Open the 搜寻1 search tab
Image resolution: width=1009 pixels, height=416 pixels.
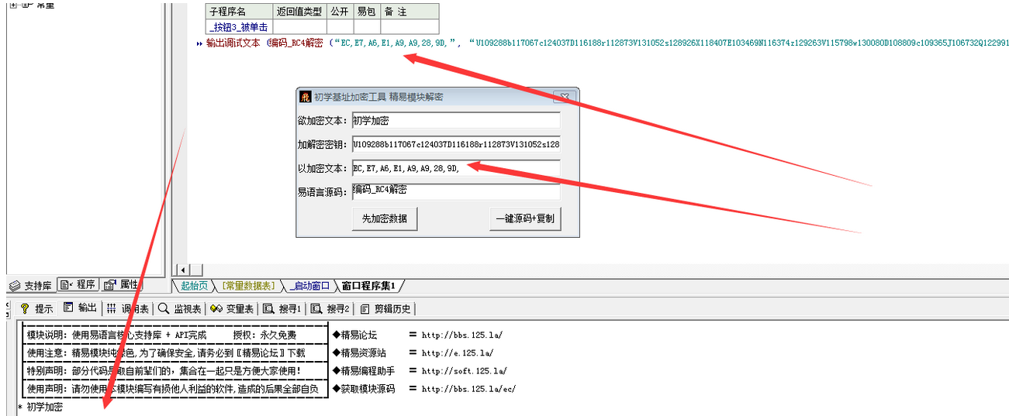click(283, 308)
